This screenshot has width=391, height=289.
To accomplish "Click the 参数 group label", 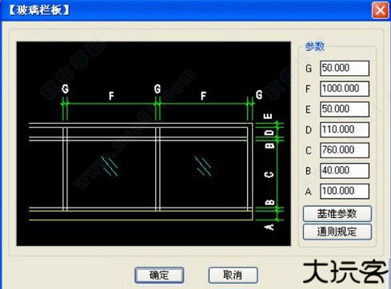I will pos(315,46).
